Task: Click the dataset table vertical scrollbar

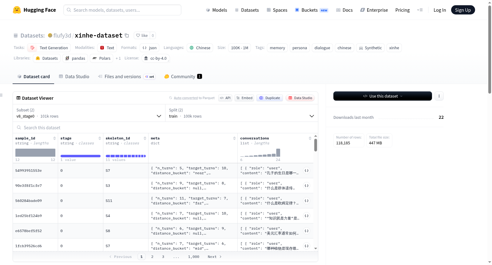Action: point(315,145)
